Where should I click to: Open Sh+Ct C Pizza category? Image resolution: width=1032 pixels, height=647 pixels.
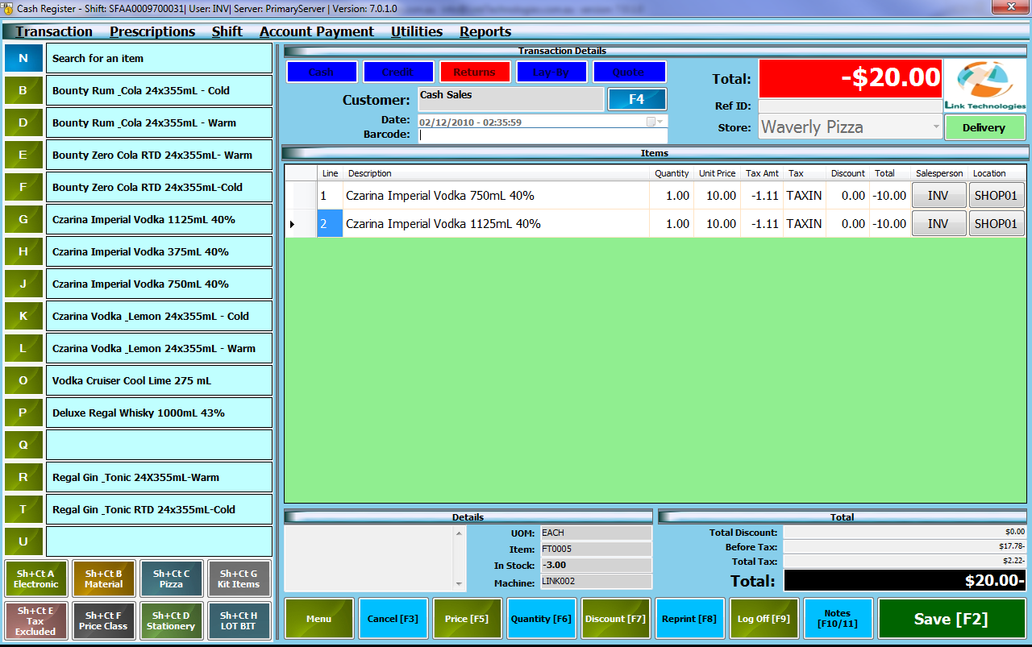tap(171, 579)
